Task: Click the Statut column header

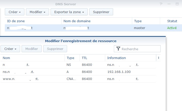Action: click(x=171, y=21)
